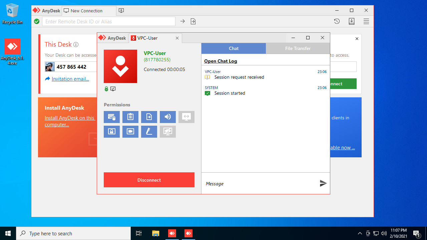This screenshot has height=240, width=427.
Task: Toggle file transfer permission icon
Action: pos(149,117)
